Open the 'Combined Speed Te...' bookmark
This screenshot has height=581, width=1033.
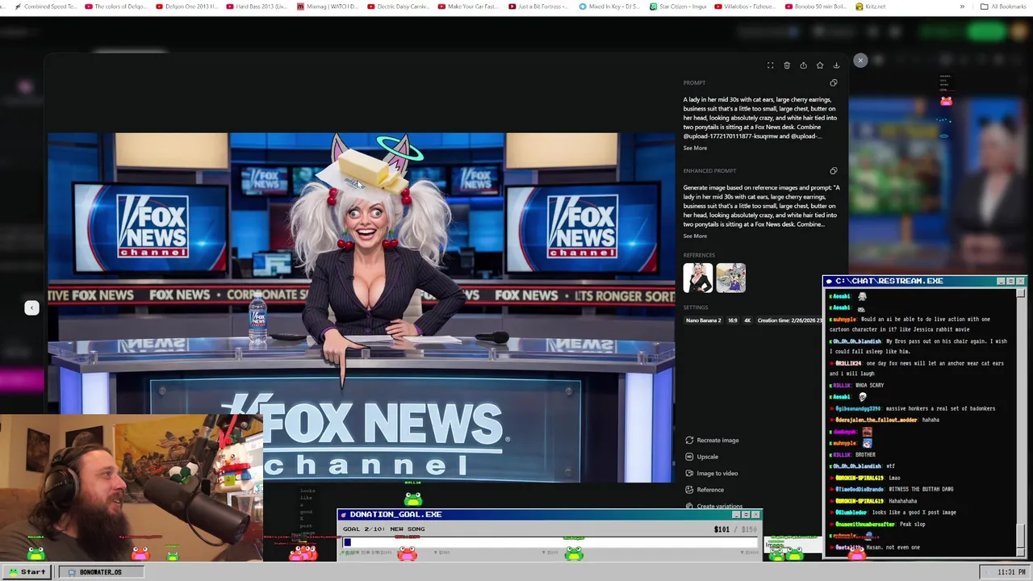coord(46,6)
